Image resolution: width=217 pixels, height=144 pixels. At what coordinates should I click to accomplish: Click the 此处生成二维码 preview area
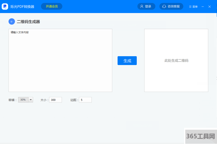[176, 61]
